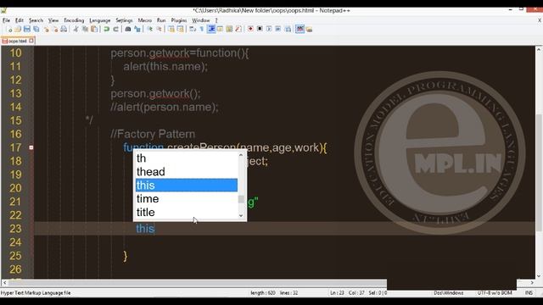Print the file with the Print icon
Viewport: 543px width, 305px height.
click(x=64, y=30)
